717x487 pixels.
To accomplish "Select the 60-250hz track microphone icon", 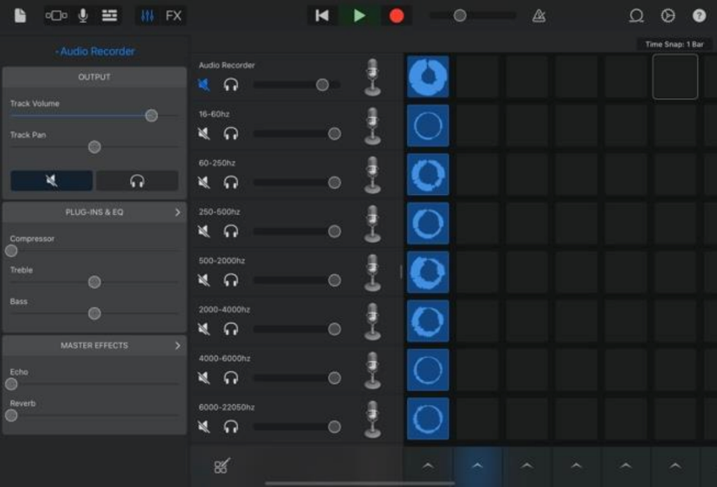I will click(373, 175).
